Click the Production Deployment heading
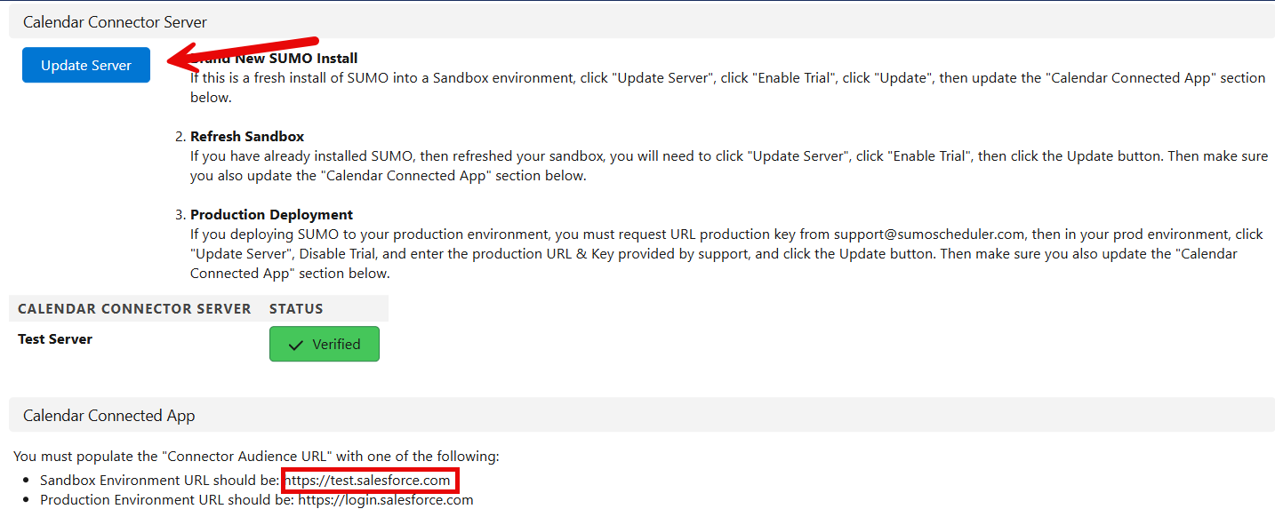1275x509 pixels. coord(271,215)
